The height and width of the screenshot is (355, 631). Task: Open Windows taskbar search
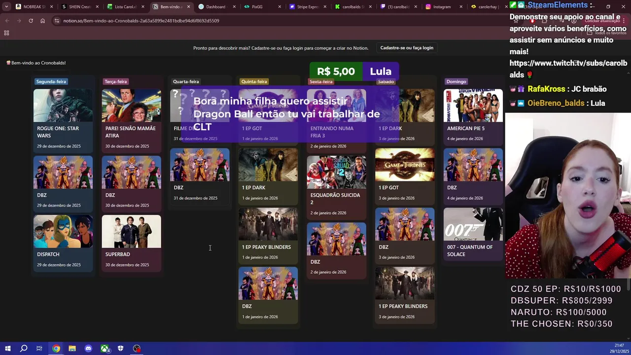(24, 349)
